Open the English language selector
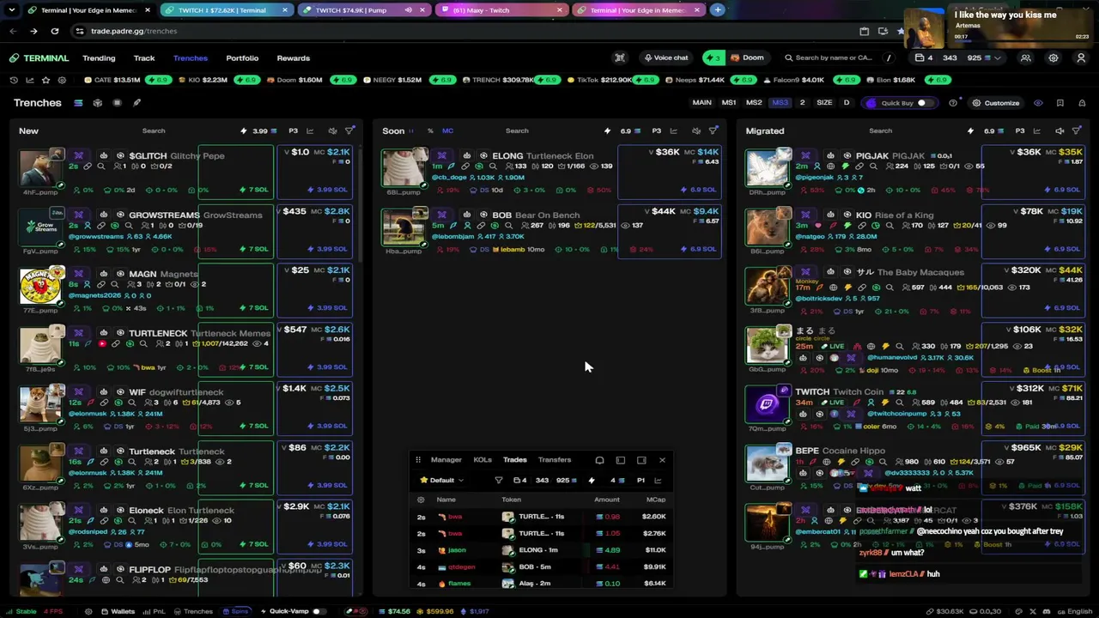 coord(1074,611)
